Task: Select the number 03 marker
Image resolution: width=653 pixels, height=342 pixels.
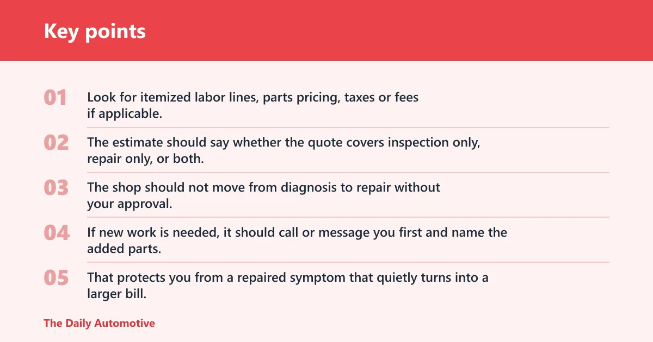Action: tap(57, 187)
